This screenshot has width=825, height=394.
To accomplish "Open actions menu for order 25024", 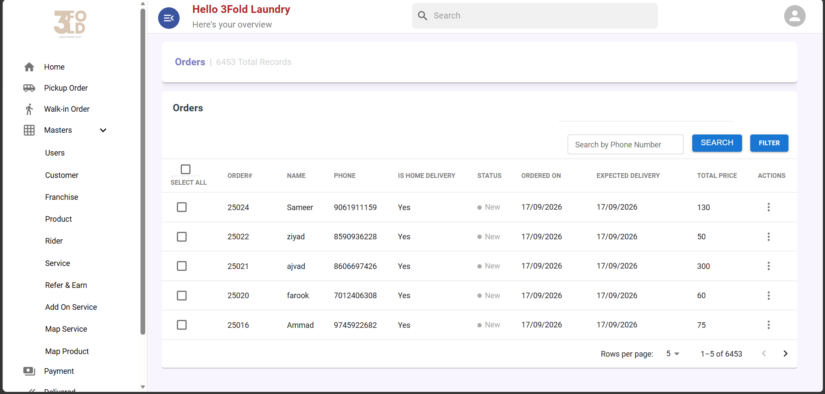I will pos(769,207).
